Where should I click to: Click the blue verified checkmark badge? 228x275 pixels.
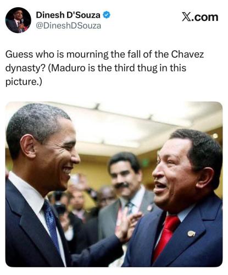point(107,15)
